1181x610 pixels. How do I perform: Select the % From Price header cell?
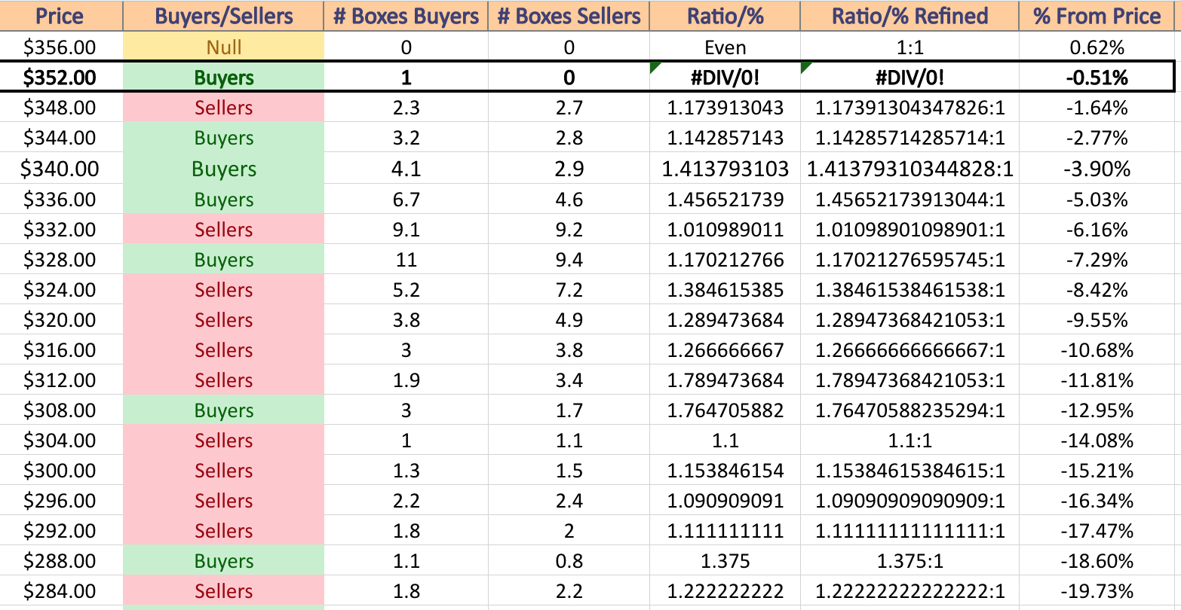[x=1097, y=16]
